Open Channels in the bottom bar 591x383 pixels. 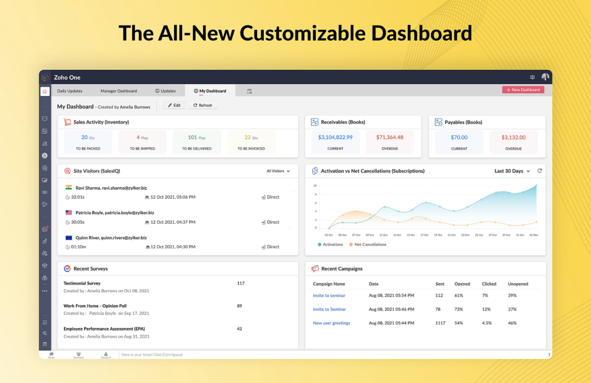78,355
